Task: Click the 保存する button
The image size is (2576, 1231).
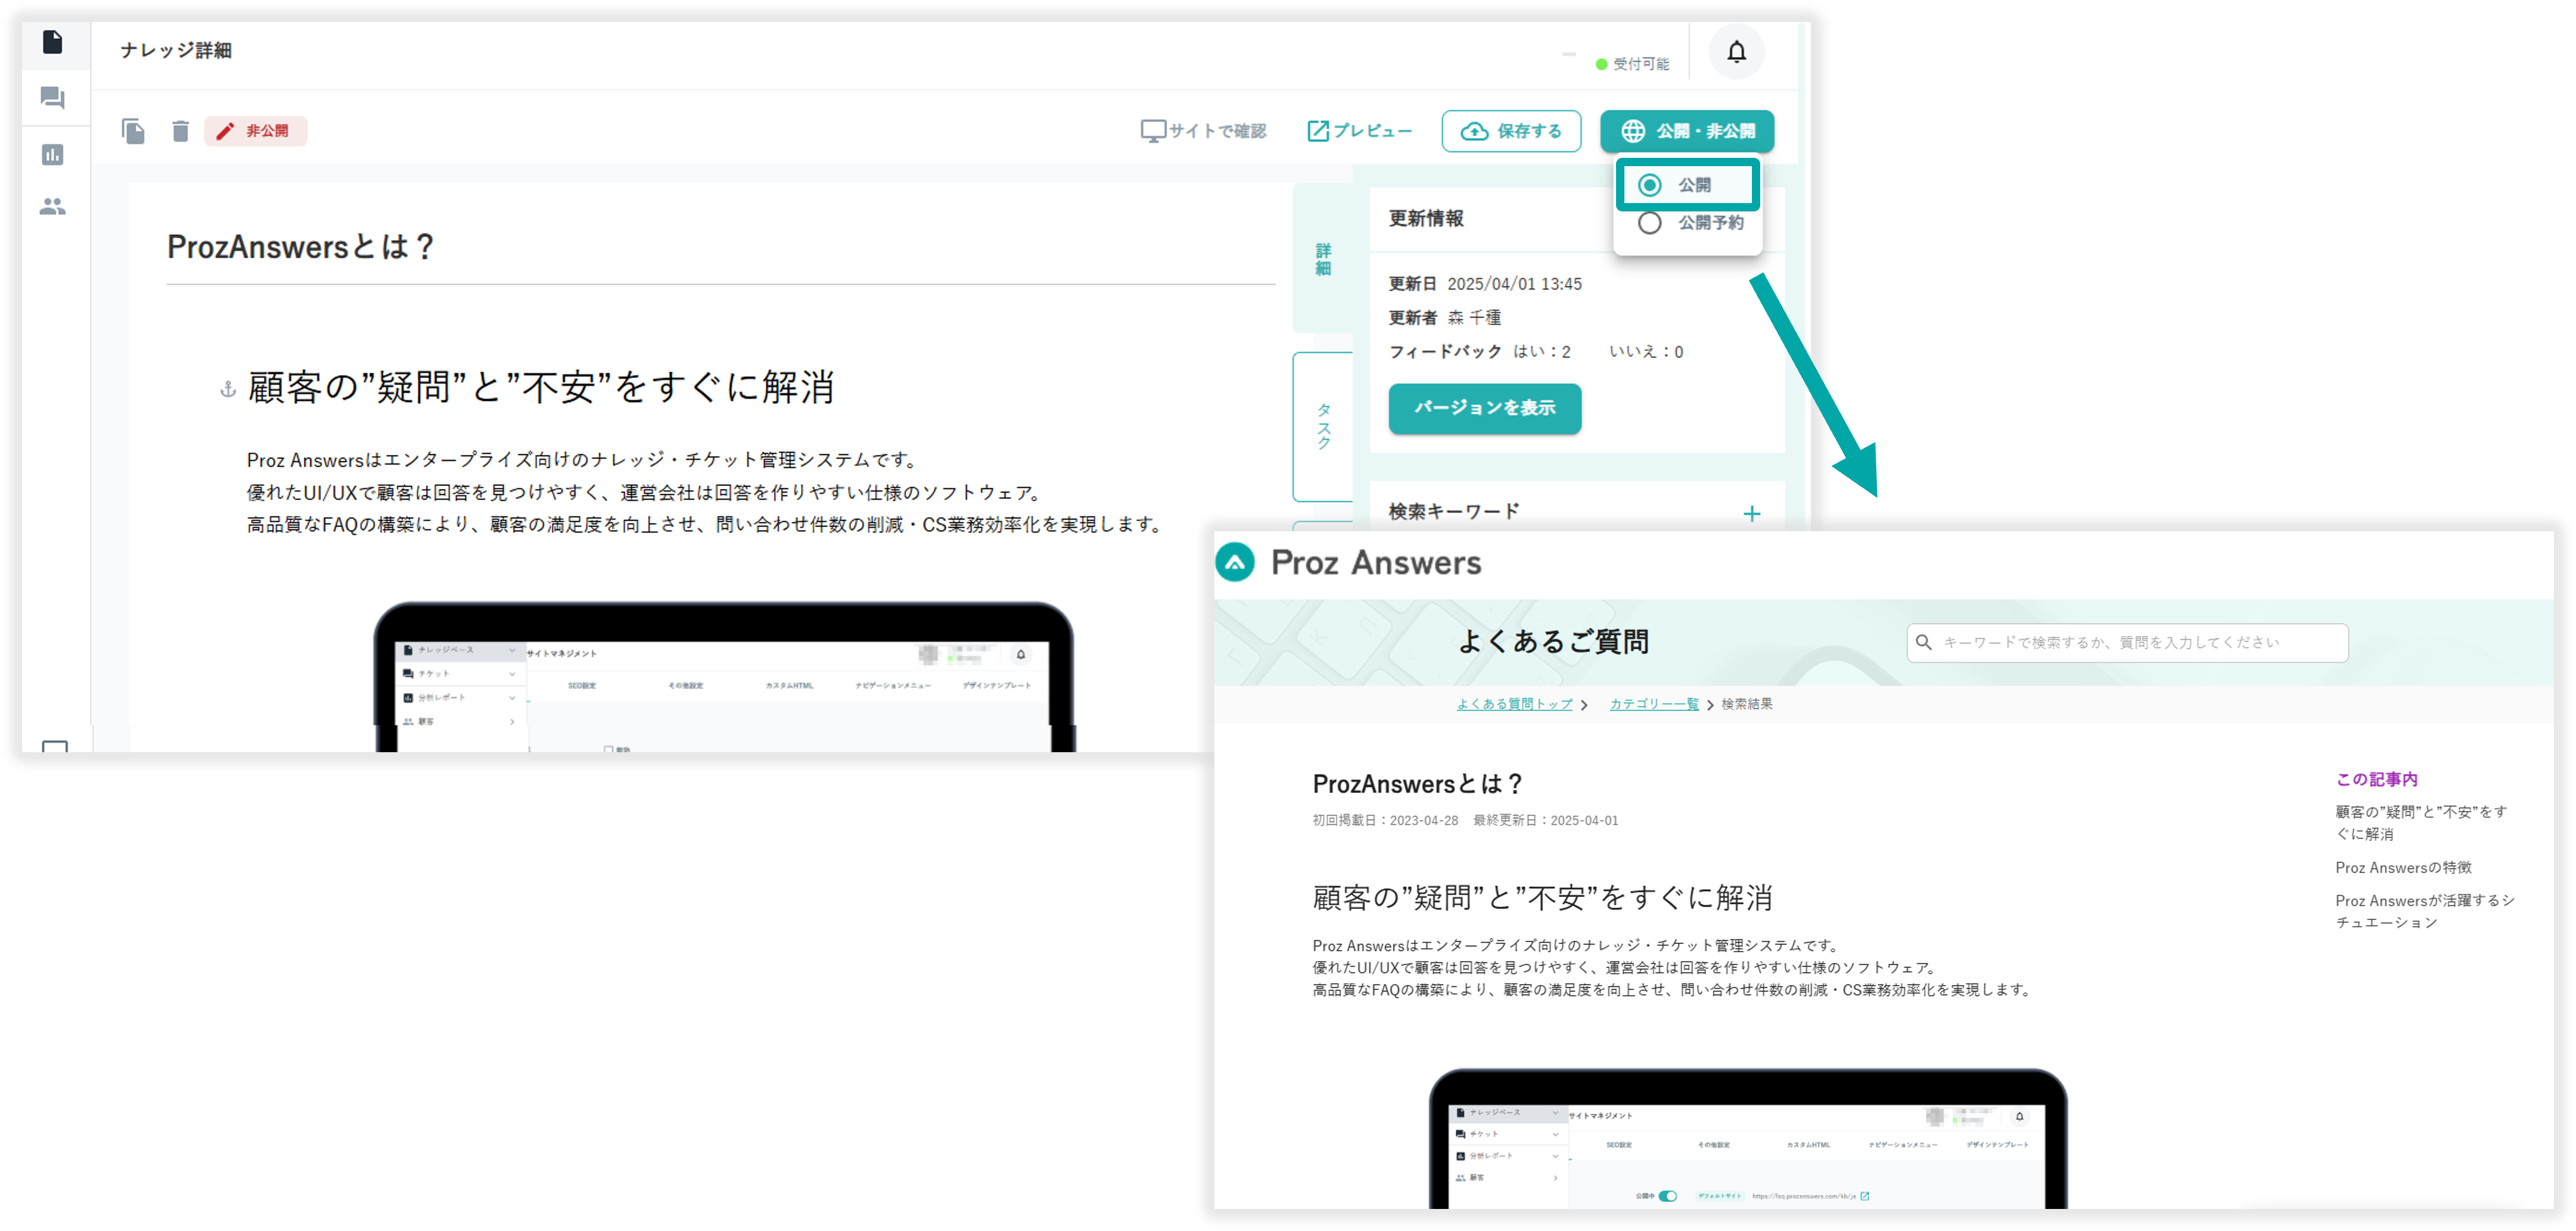Action: tap(1511, 131)
